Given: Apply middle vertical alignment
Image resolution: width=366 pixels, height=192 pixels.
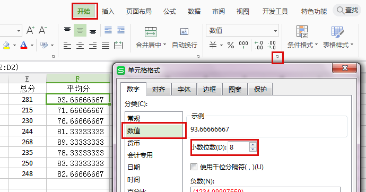Looking at the screenshot, I should pos(80,30).
